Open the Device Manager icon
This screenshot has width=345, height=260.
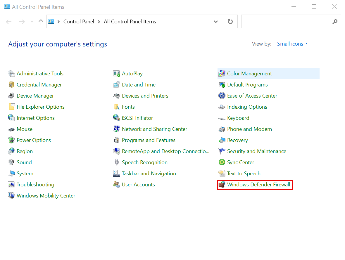(11, 96)
